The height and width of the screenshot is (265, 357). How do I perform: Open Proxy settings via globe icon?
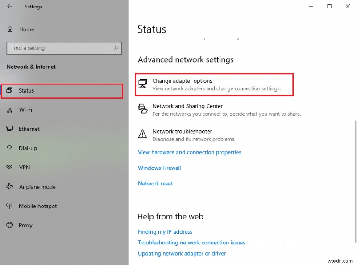click(9, 225)
